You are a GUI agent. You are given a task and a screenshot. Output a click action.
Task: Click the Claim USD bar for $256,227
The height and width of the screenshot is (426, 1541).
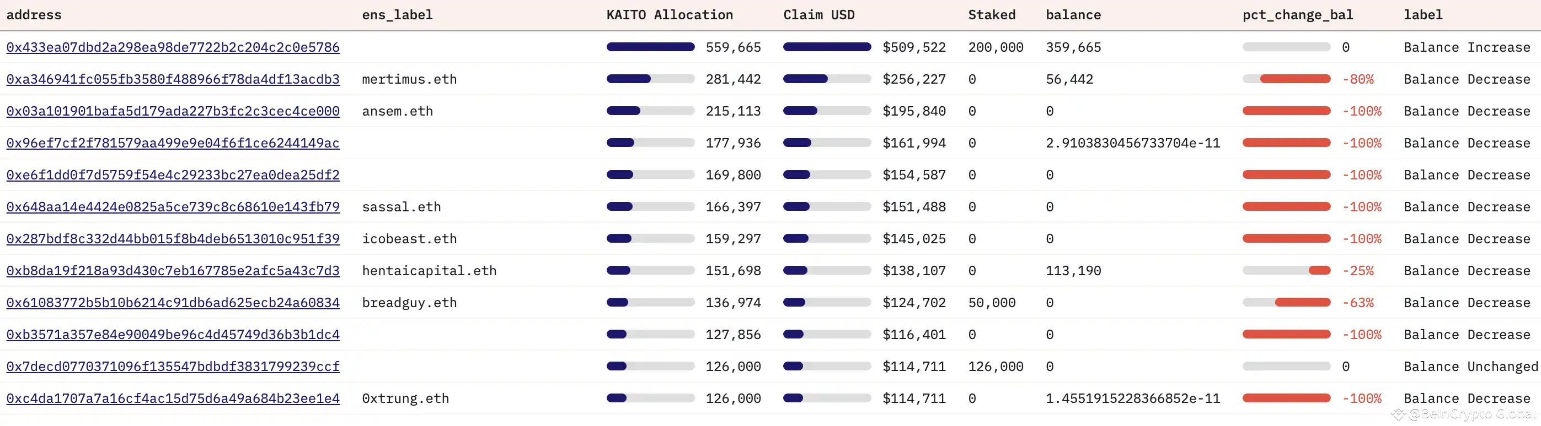click(805, 79)
